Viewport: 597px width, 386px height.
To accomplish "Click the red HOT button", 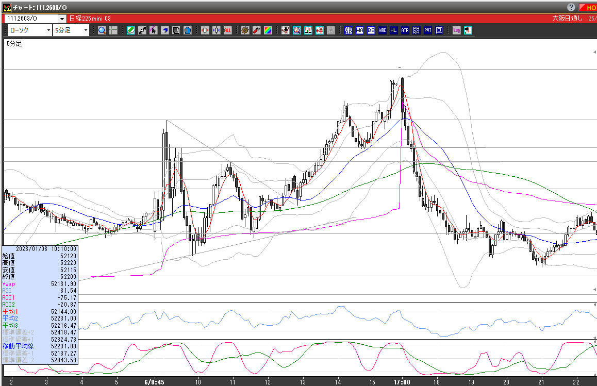I will pyautogui.click(x=588, y=7).
